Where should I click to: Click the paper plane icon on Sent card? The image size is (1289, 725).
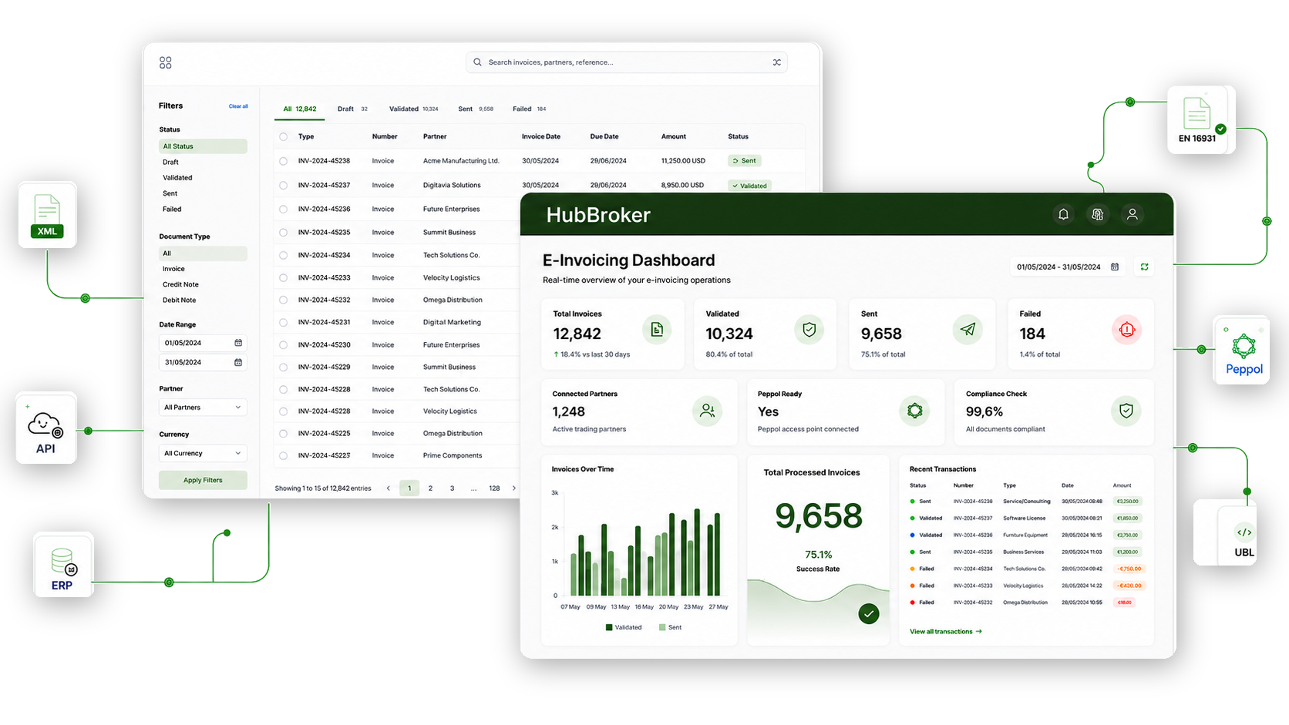968,330
